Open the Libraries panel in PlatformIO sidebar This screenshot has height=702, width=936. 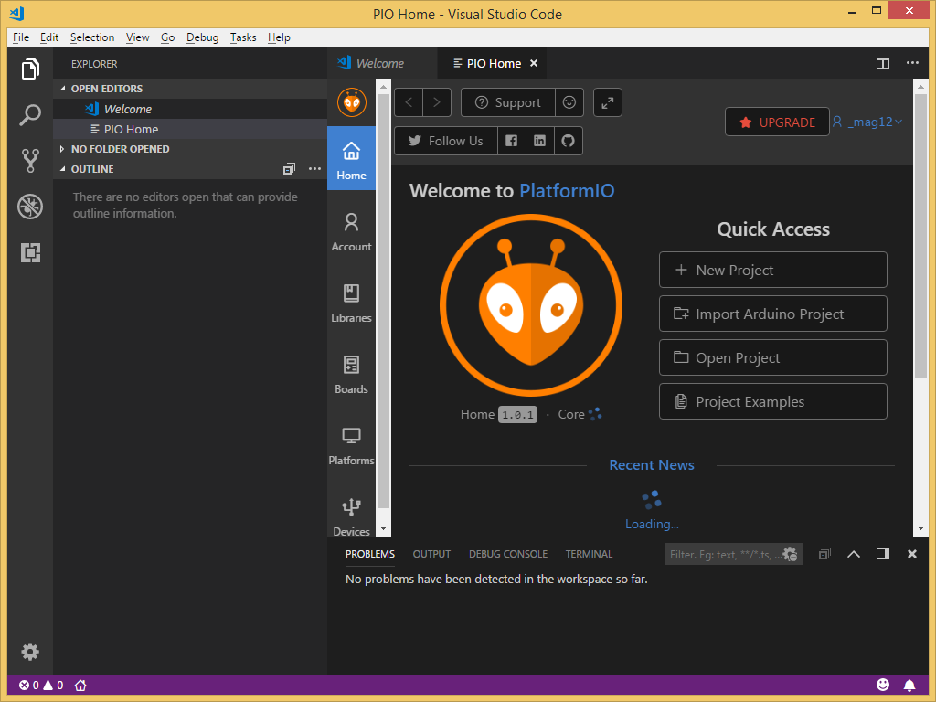click(x=351, y=303)
